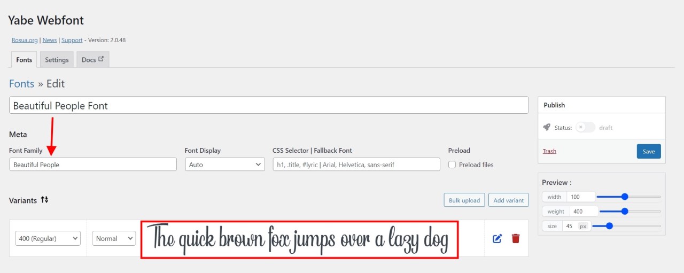The height and width of the screenshot is (273, 684).
Task: Open the News link
Action: click(50, 40)
